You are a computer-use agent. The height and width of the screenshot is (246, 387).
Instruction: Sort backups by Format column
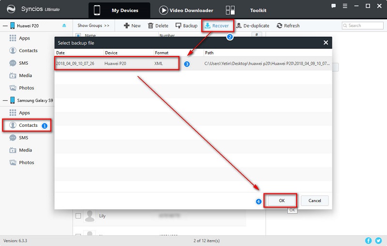point(162,53)
